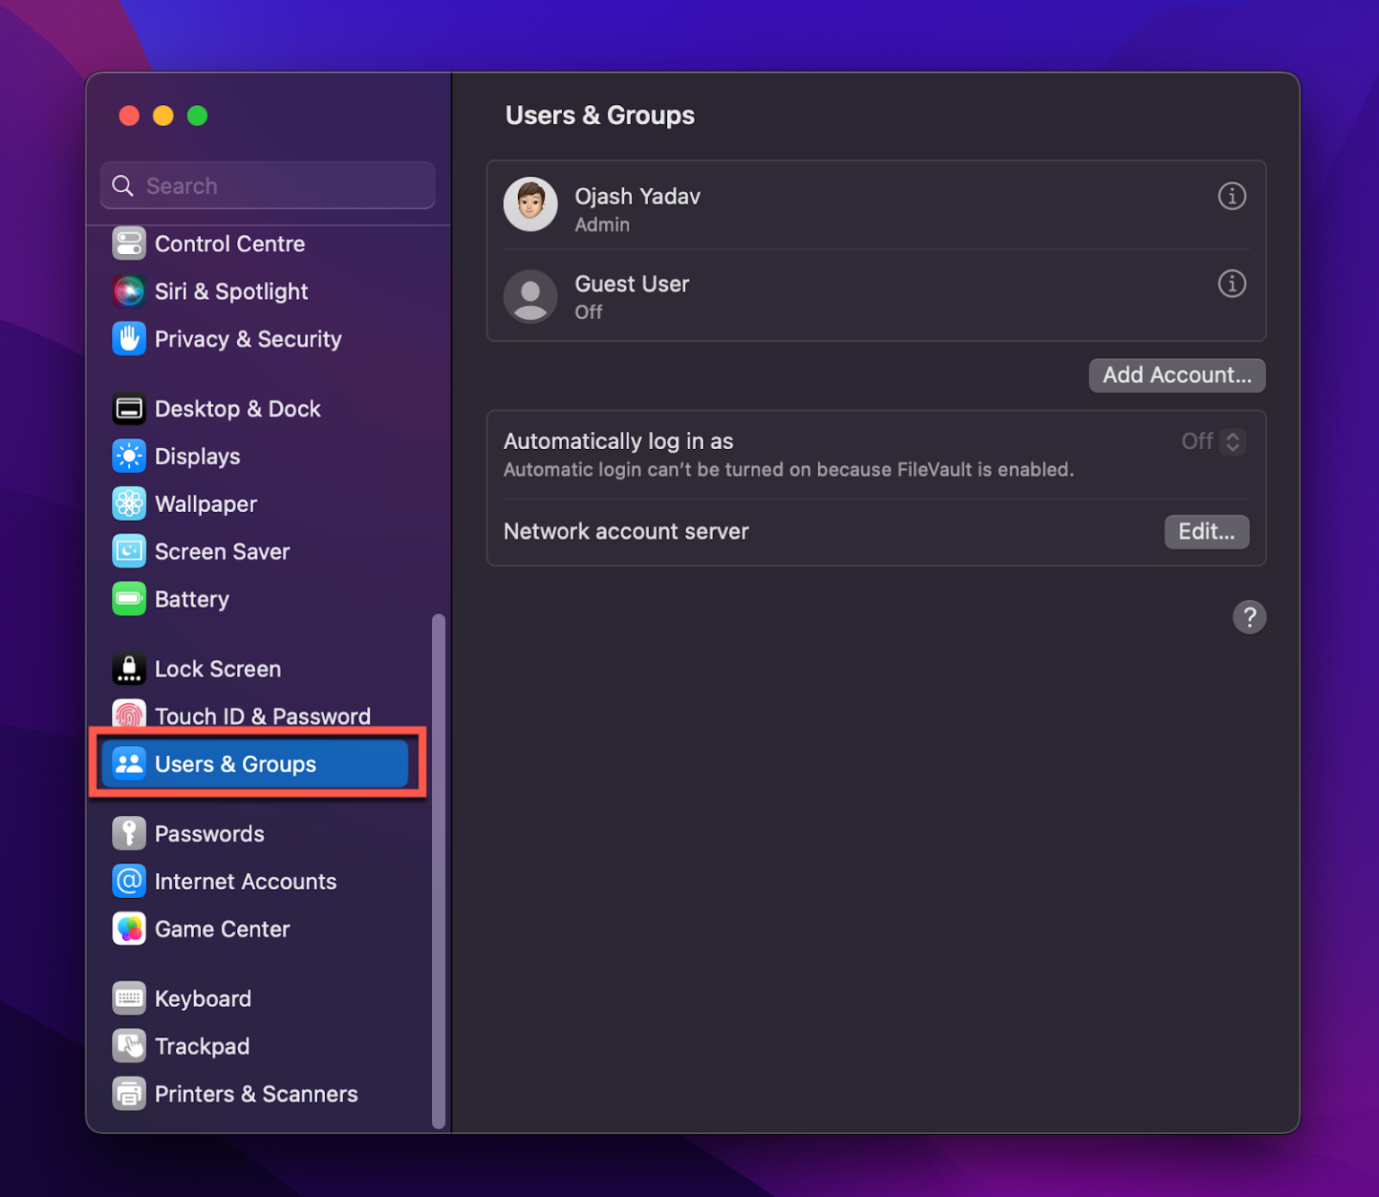The height and width of the screenshot is (1197, 1379).
Task: Click the Game Center colorful icon
Action: 128,929
